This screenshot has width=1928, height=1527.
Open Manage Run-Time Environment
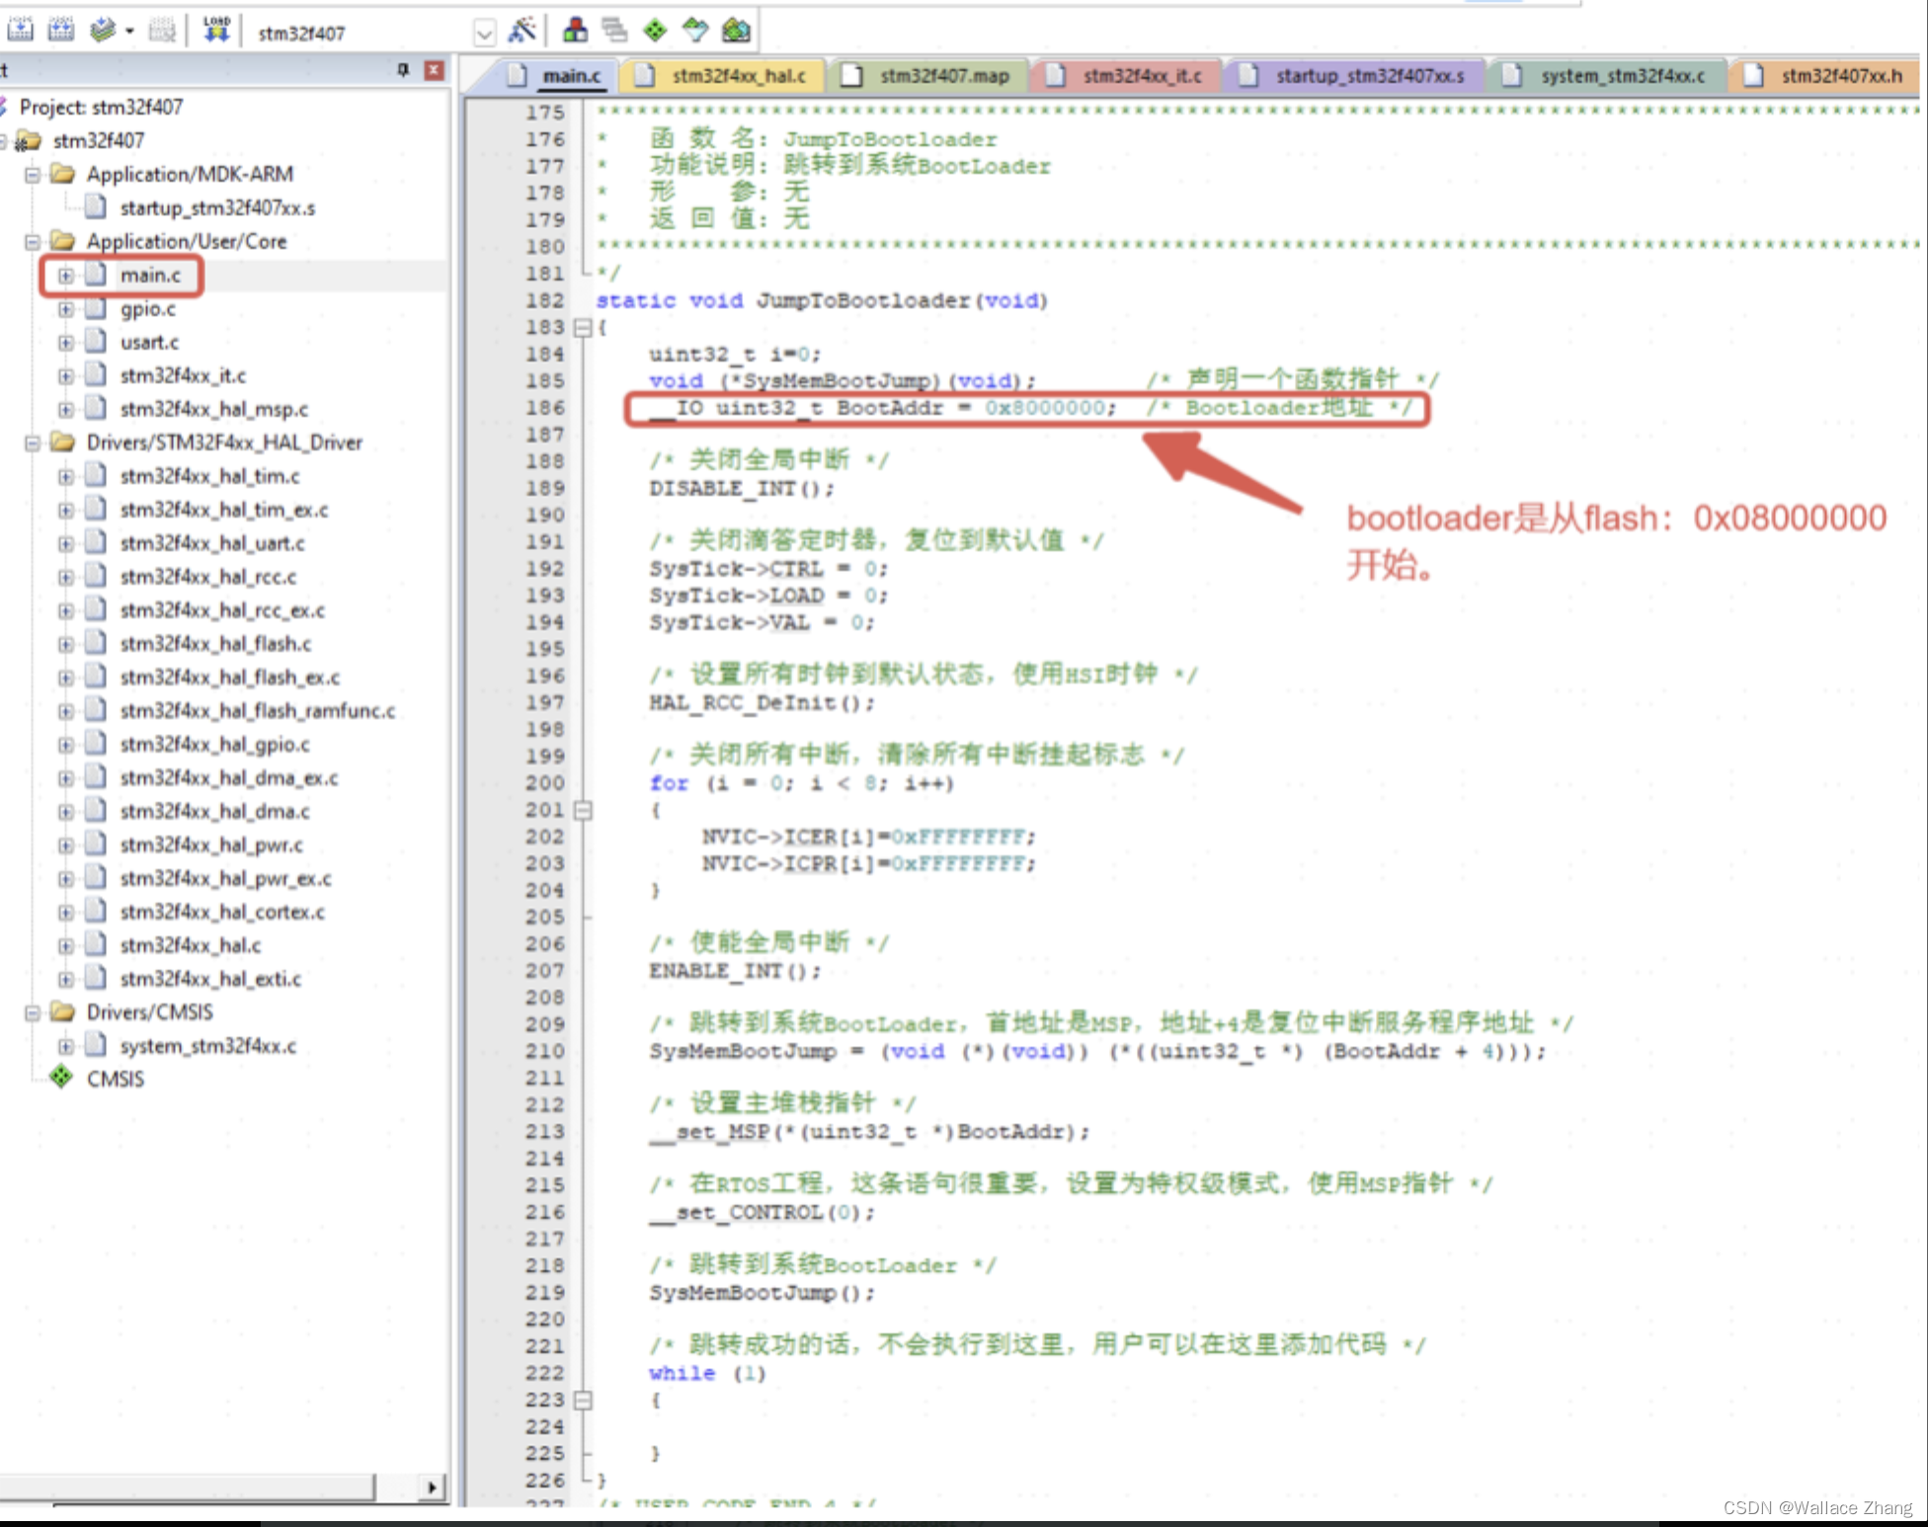click(x=654, y=29)
